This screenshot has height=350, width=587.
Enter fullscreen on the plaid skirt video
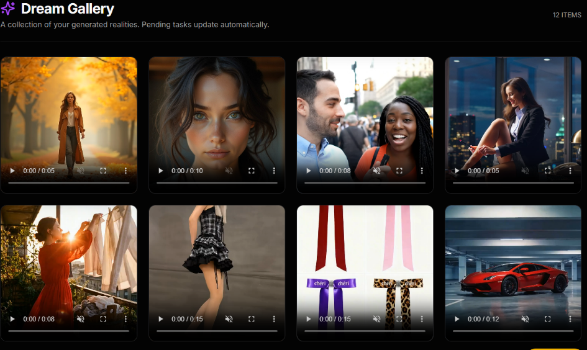[x=252, y=319]
